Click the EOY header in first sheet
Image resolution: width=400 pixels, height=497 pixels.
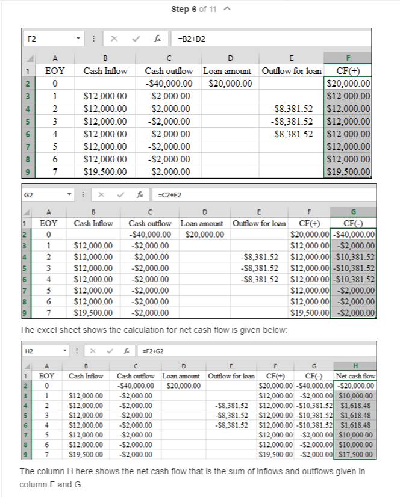tap(55, 70)
